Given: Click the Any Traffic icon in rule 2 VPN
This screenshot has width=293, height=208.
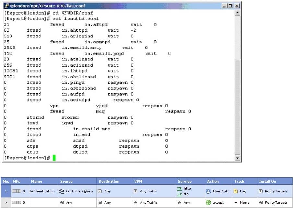Looking at the screenshot, I should pyautogui.click(x=135, y=203).
